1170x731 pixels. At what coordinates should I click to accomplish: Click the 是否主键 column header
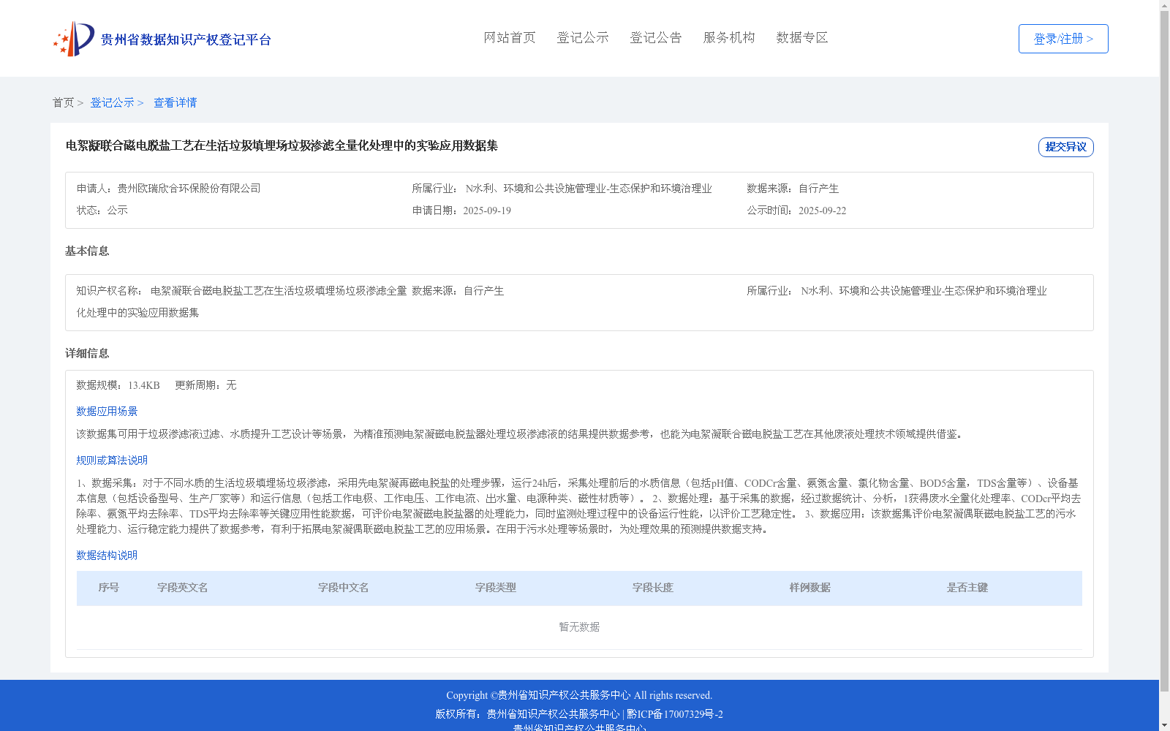967,588
